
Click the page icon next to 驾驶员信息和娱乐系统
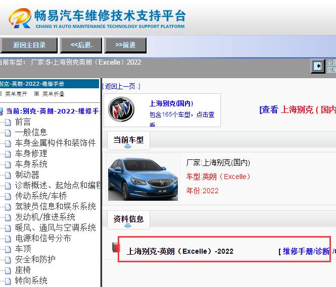pos(8,207)
